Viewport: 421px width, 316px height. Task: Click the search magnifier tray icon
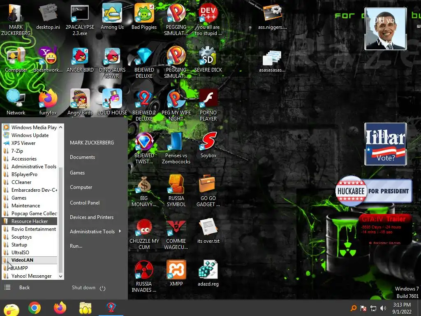pyautogui.click(x=354, y=308)
